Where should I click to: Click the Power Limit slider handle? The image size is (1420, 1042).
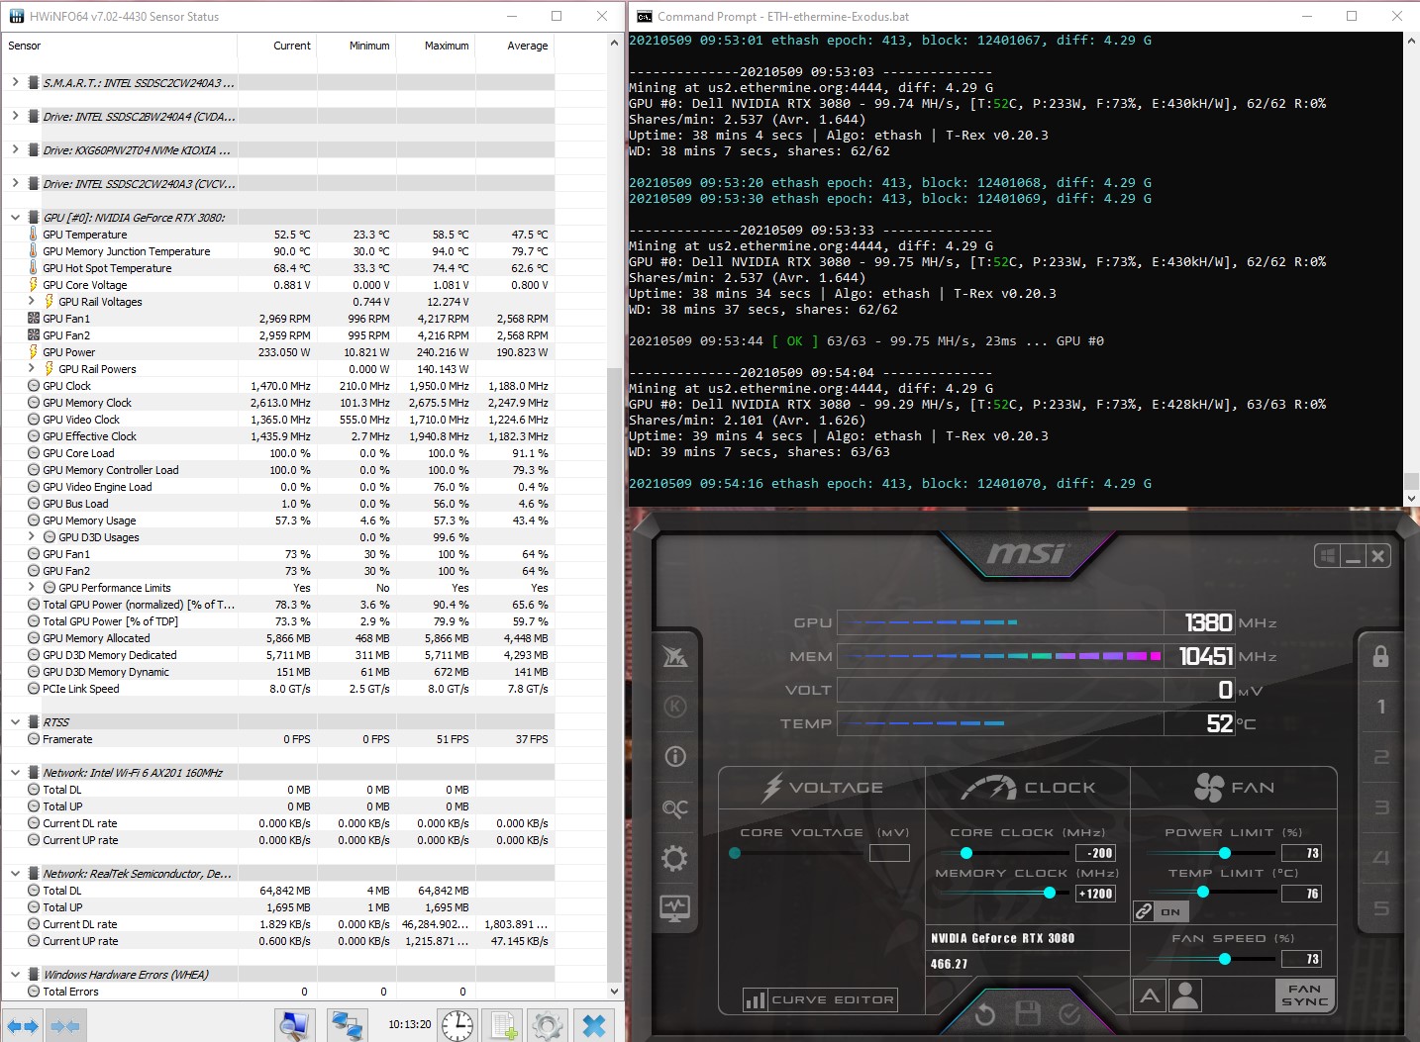pyautogui.click(x=1225, y=853)
